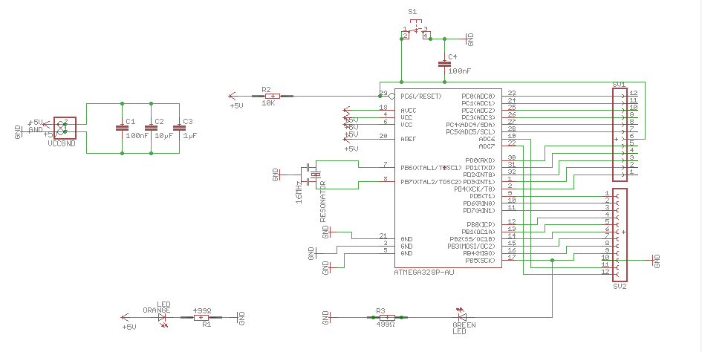Click the ATMEGA328P-AU chip label

point(424,273)
